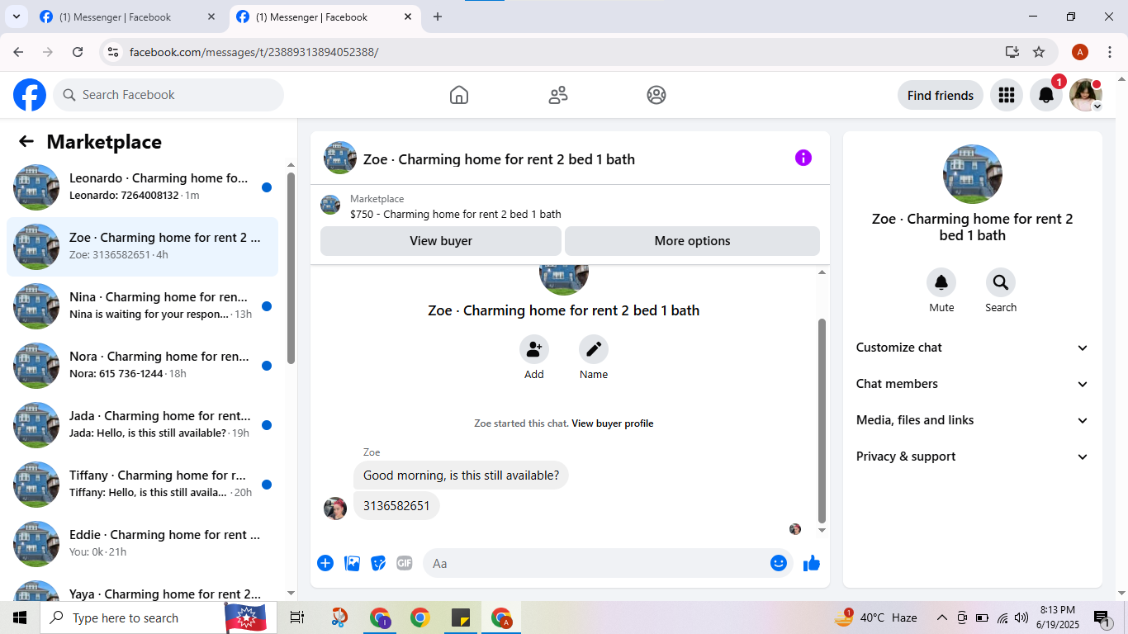Mute this conversation with the bell icon
1128x634 pixels.
[x=941, y=282]
